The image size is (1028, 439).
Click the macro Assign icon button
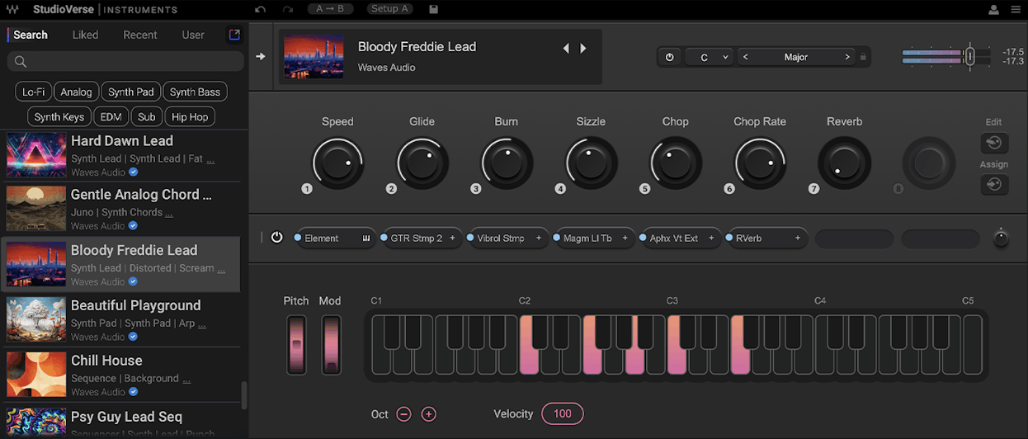[993, 185]
